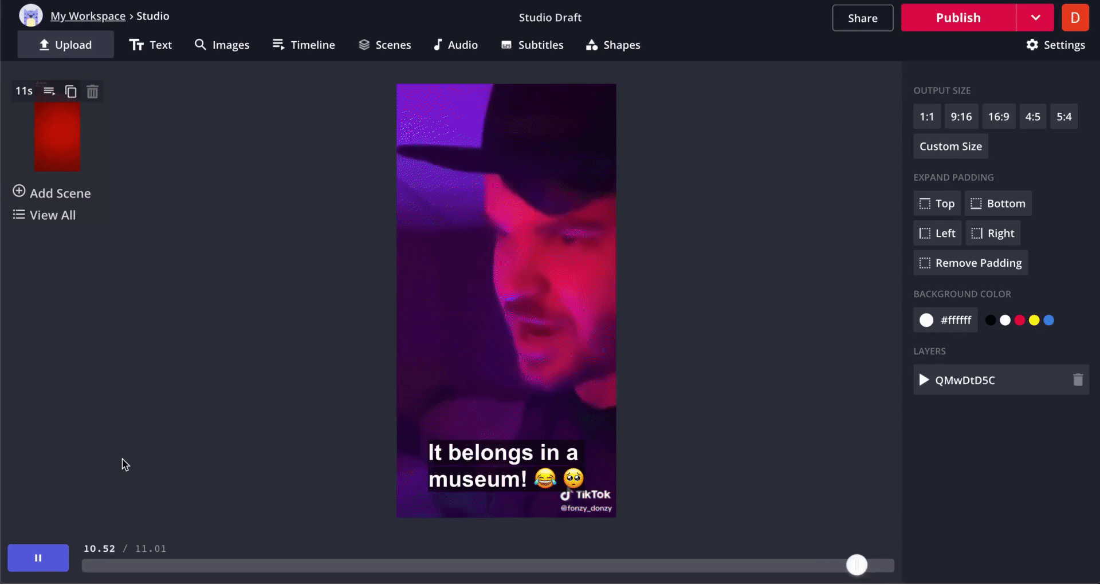Open the Subtitles tool
Viewport: 1100px width, 585px height.
[x=532, y=45]
